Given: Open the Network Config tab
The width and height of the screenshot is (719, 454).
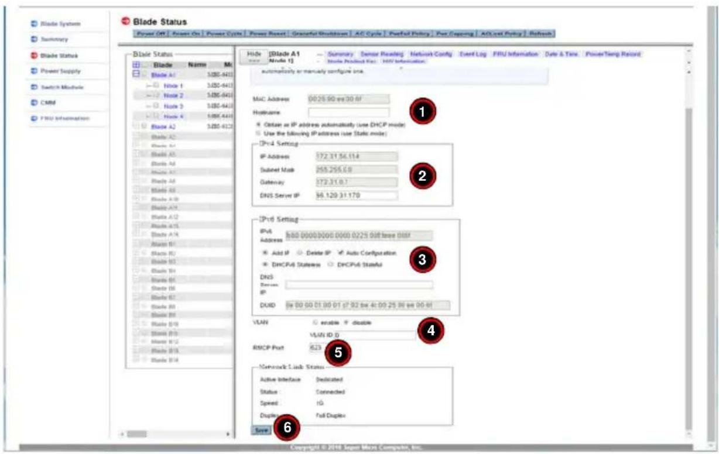Looking at the screenshot, I should [x=431, y=54].
